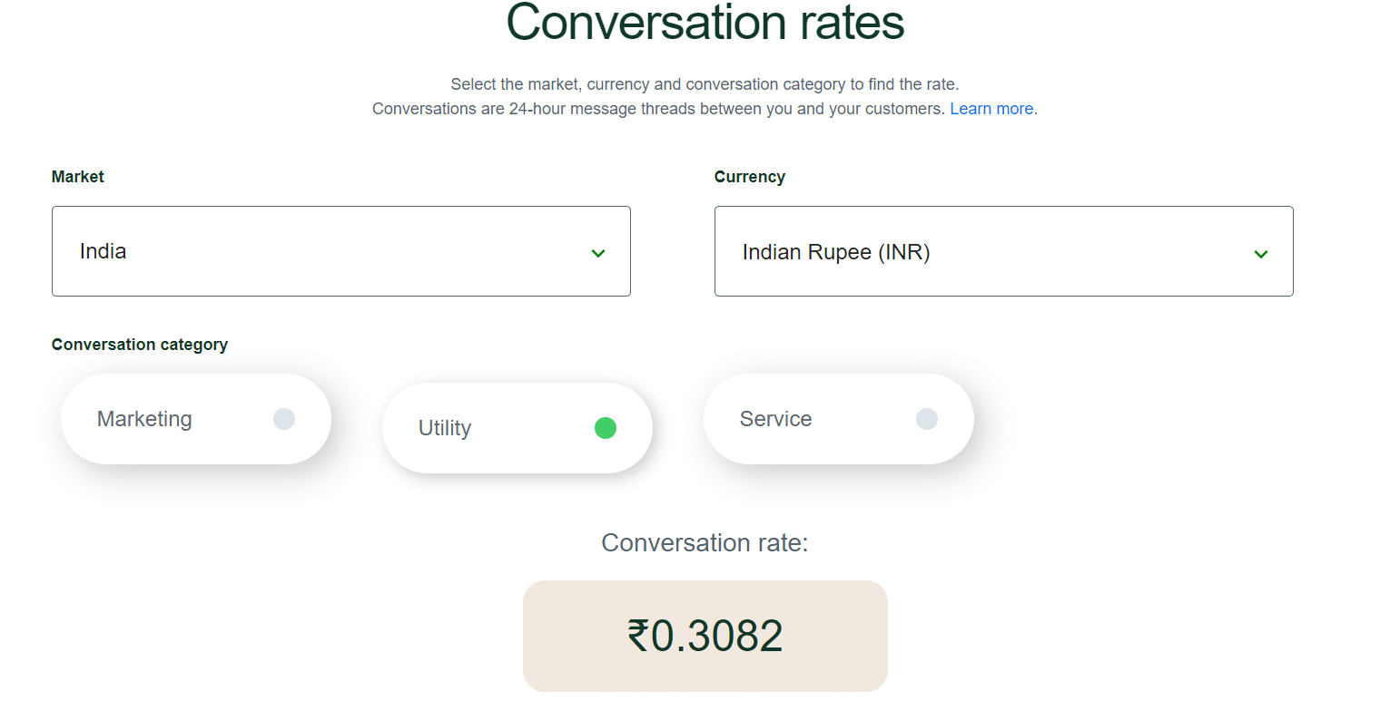The height and width of the screenshot is (701, 1380).
Task: Click the down arrow beside Indian Rupee
Action: pos(1261,254)
